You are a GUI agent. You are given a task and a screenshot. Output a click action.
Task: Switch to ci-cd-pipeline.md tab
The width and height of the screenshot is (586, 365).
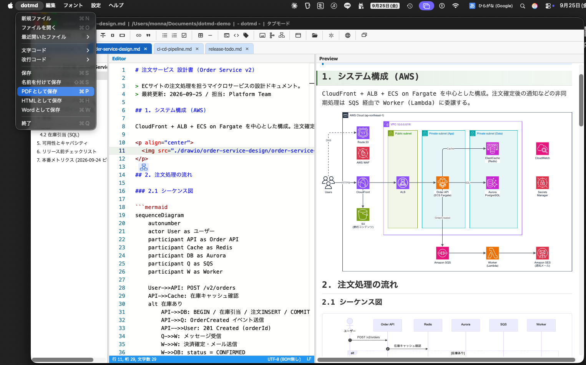(x=174, y=49)
